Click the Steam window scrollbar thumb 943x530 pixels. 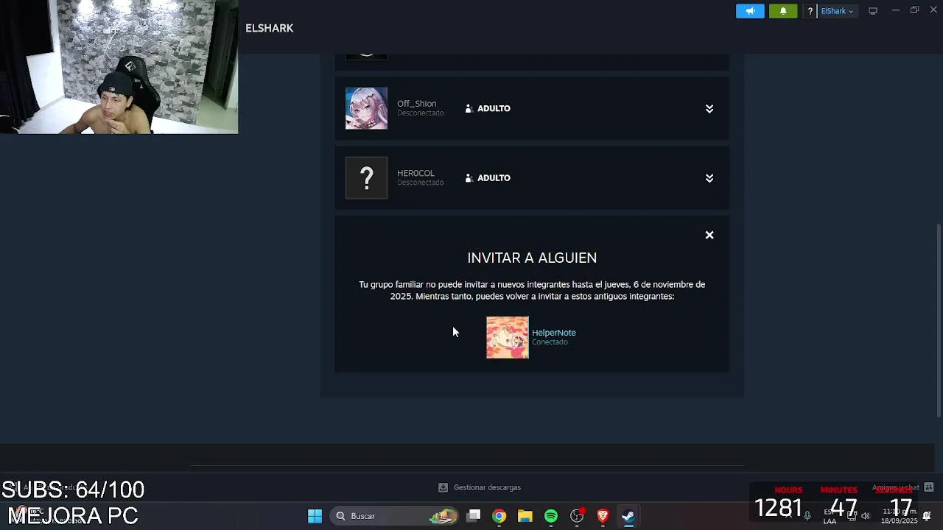pyautogui.click(x=939, y=320)
